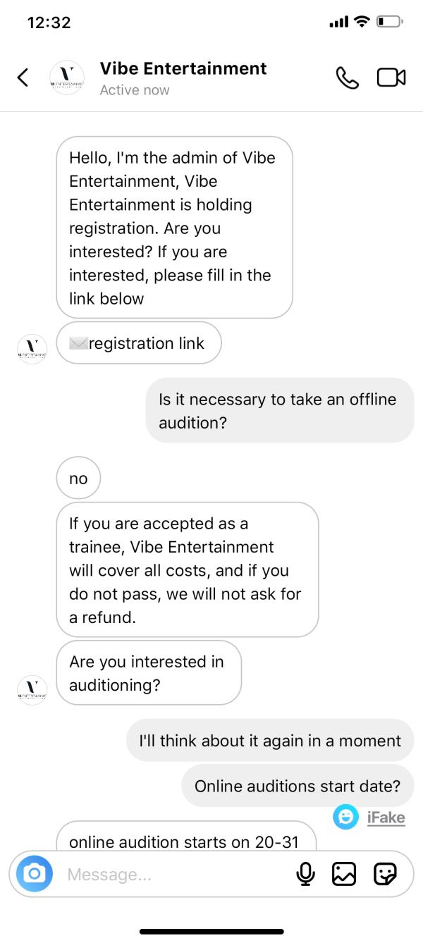Go back using the left chevron
The width and height of the screenshot is (423, 943).
[x=23, y=78]
